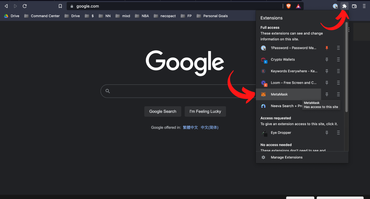Open the Brave Shields lion icon
This screenshot has width=370, height=199.
click(288, 6)
